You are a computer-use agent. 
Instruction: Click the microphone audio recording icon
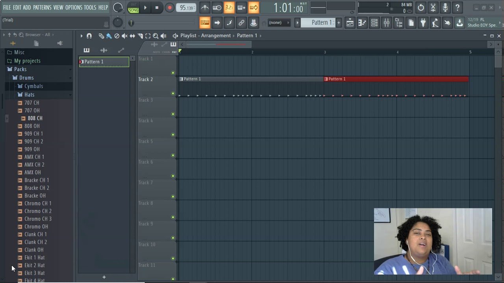coord(445,7)
